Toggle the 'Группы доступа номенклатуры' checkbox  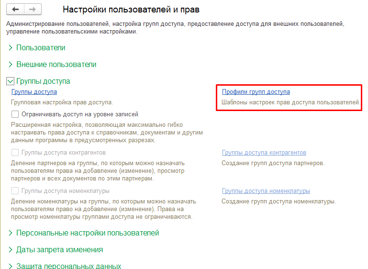coord(15,191)
